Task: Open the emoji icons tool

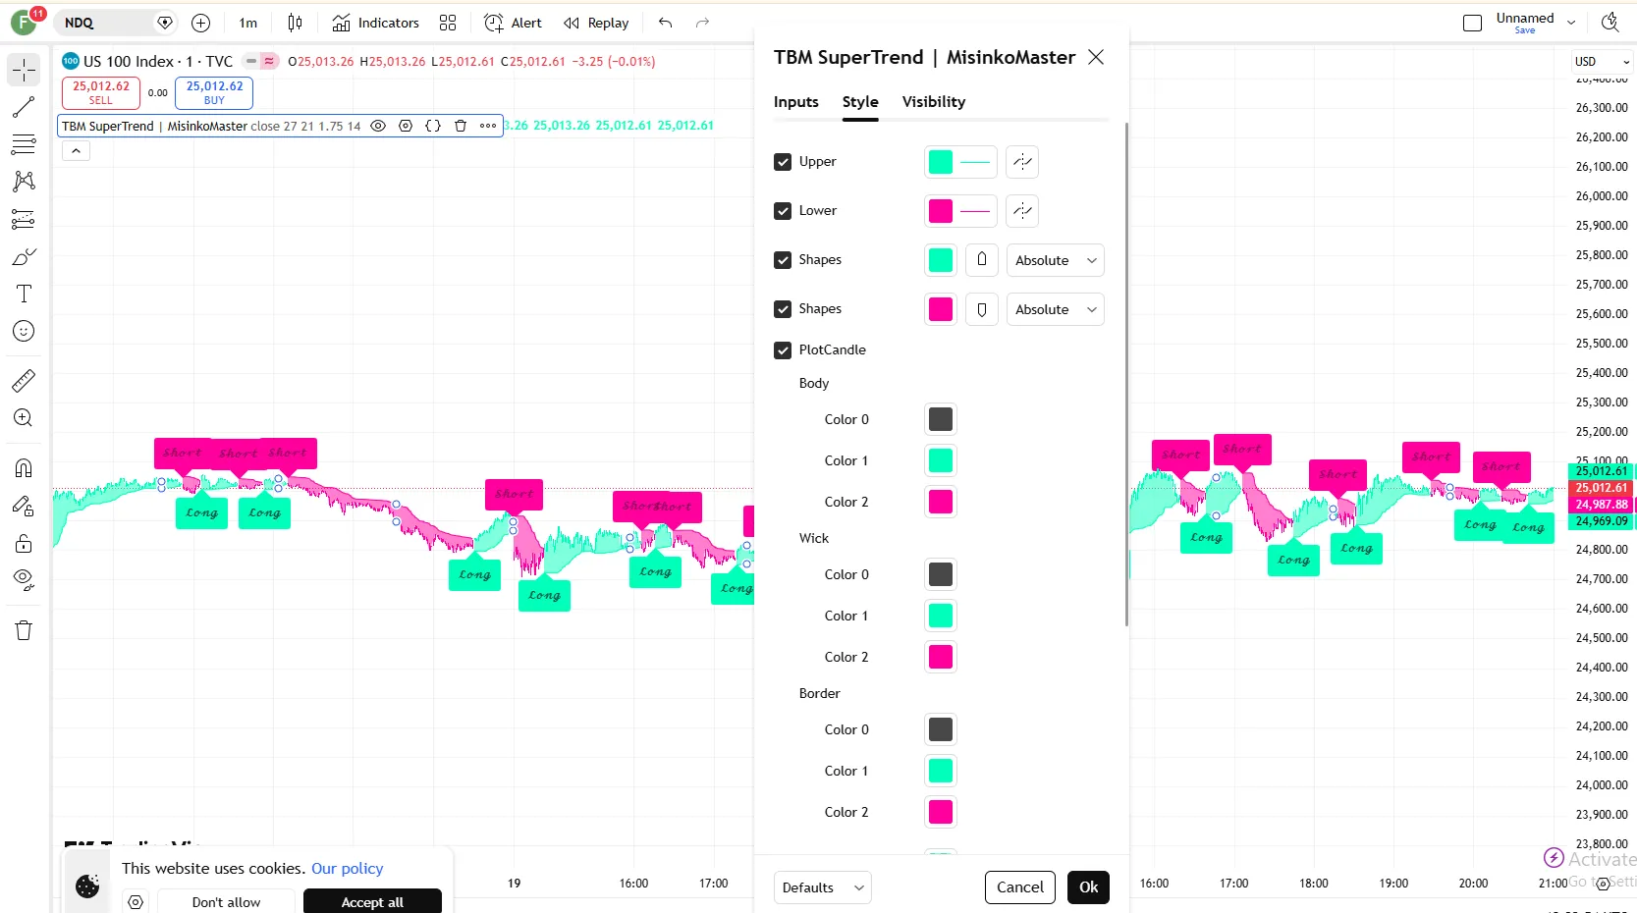Action: click(x=24, y=331)
